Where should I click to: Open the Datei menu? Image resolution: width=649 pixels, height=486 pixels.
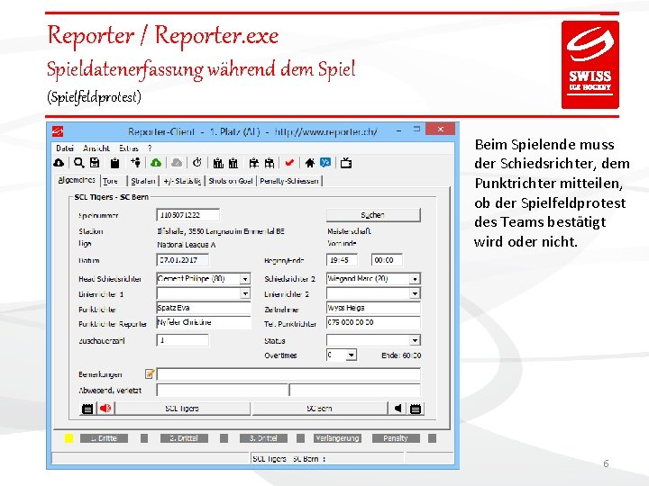(x=65, y=148)
